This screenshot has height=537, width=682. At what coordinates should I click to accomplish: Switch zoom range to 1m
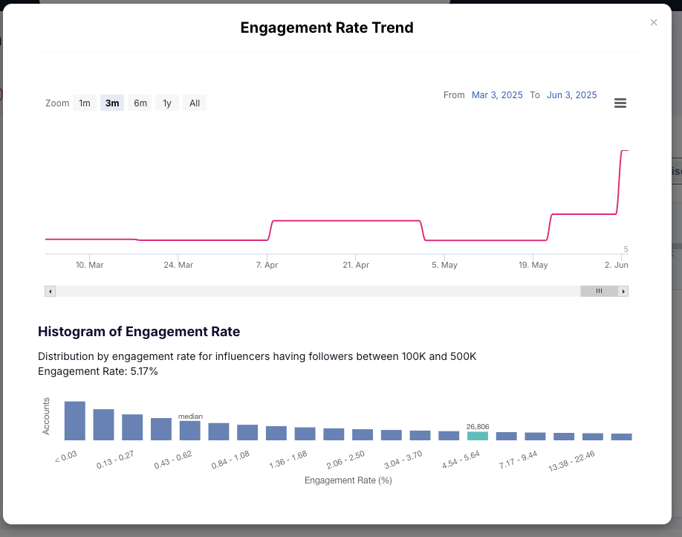tap(85, 103)
